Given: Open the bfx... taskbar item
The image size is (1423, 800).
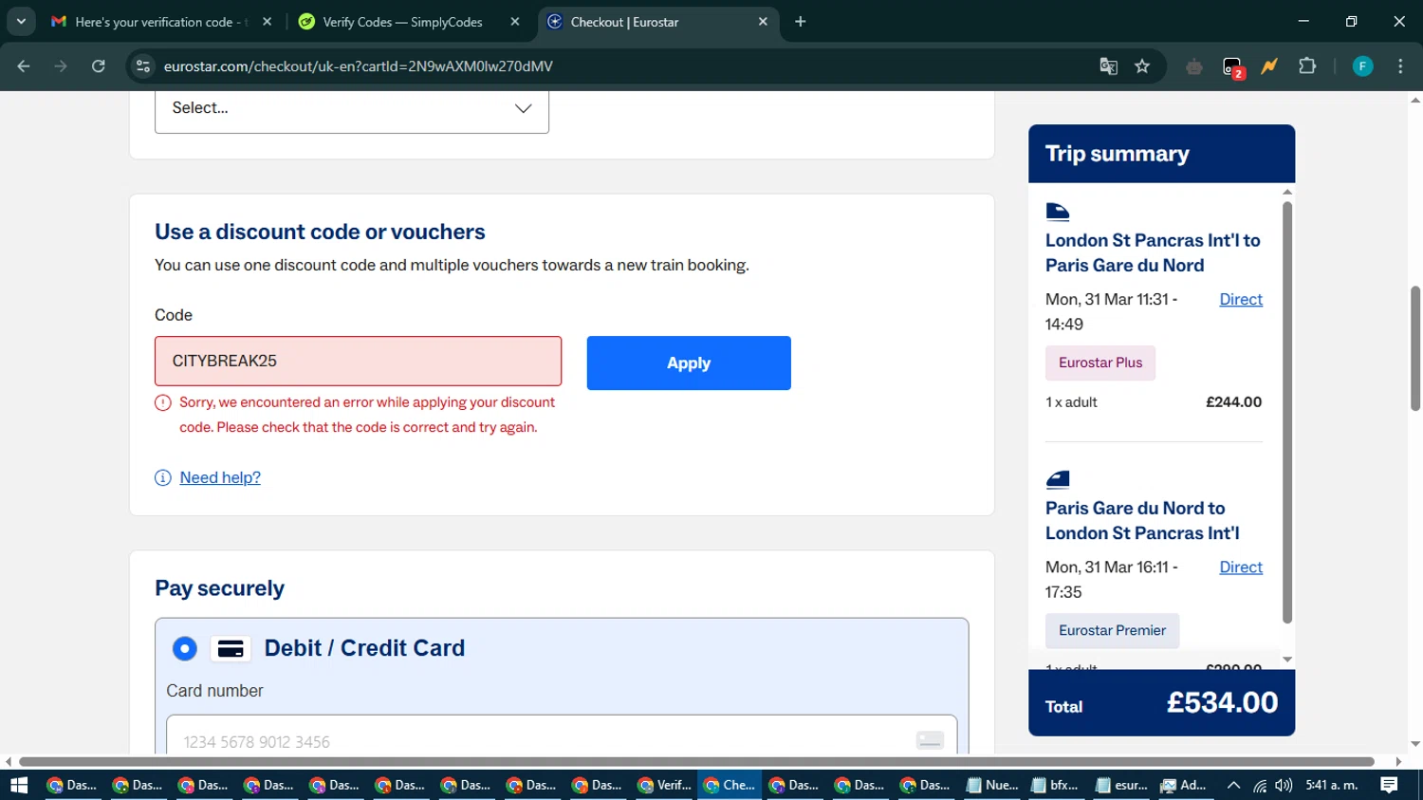Looking at the screenshot, I should click(1056, 785).
